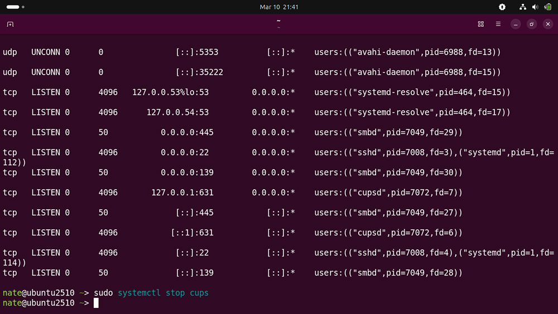Select the cupsd fd=7 users entry
Image resolution: width=558 pixels, height=314 pixels.
[388, 192]
